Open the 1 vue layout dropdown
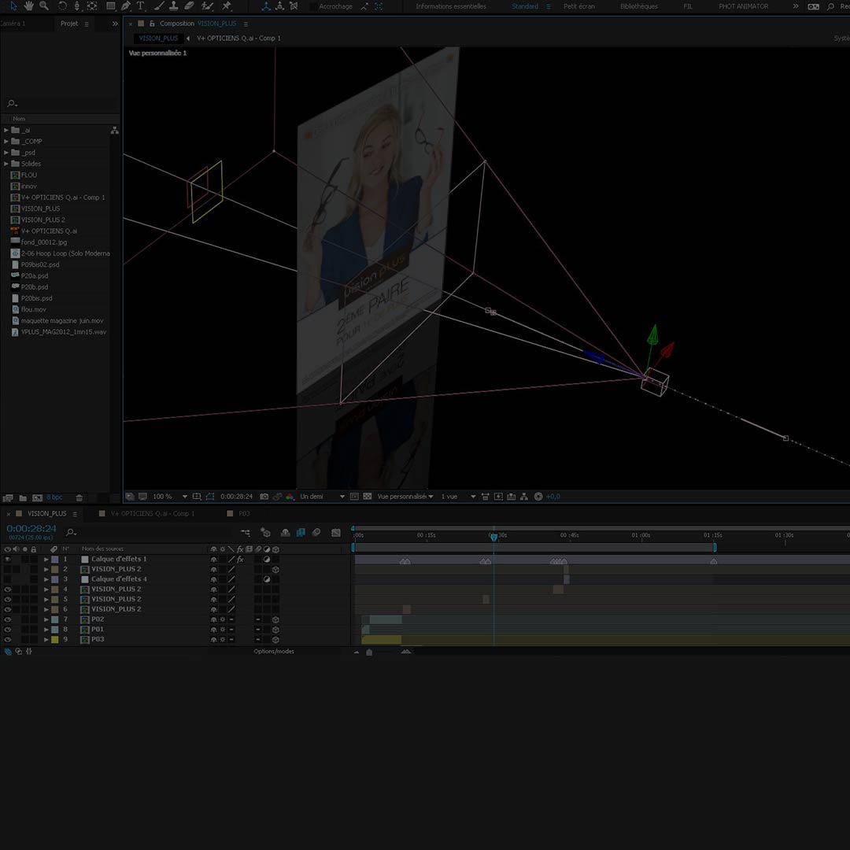The height and width of the screenshot is (850, 850). pyautogui.click(x=458, y=496)
